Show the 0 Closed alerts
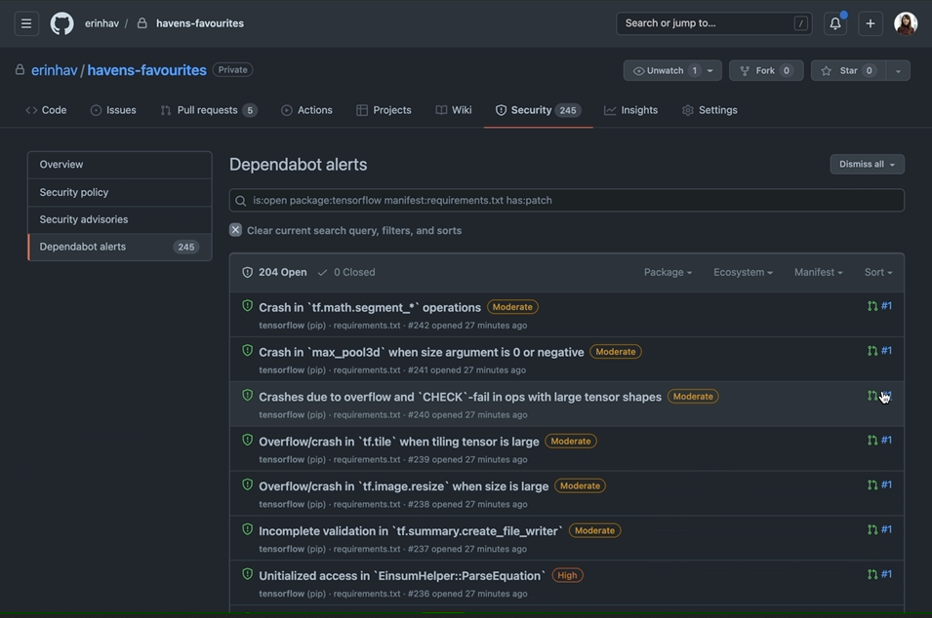The image size is (932, 618). coord(346,272)
